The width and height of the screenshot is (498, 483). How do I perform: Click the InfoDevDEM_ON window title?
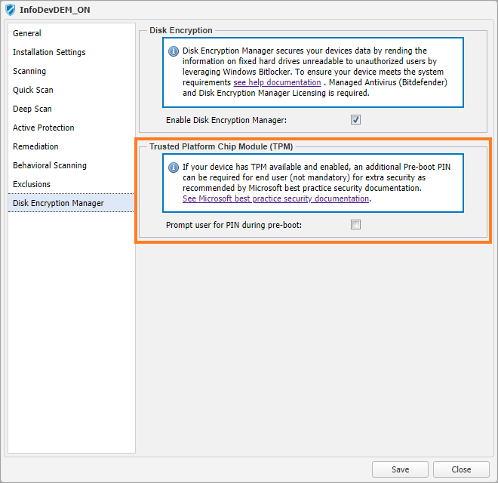54,10
